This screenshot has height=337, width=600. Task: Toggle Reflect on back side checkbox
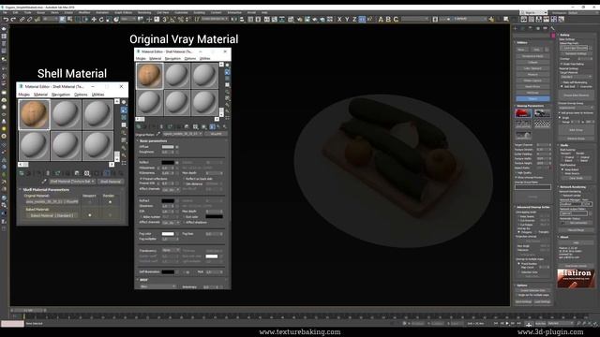click(184, 179)
